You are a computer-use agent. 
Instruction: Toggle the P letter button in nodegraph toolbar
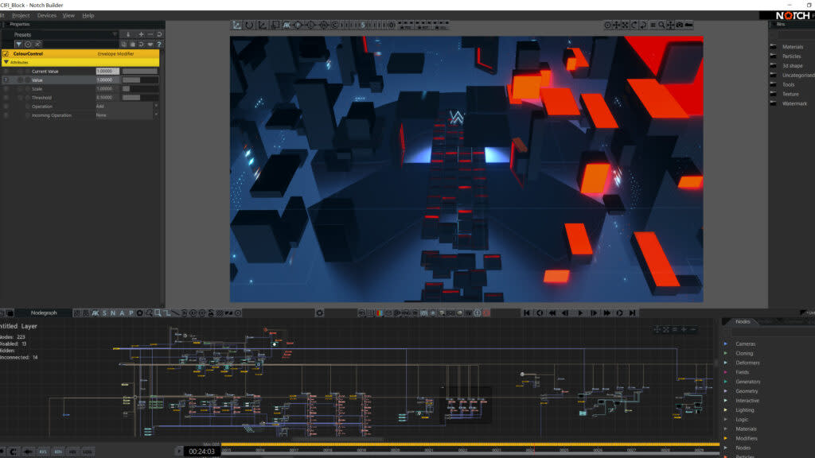[x=131, y=313]
